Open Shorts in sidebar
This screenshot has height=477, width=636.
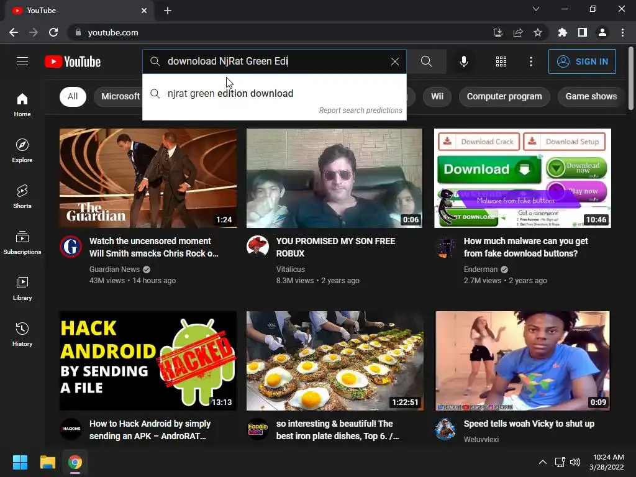pos(22,196)
